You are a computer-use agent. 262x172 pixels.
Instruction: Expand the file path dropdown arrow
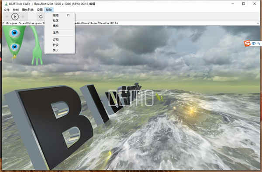(x=258, y=23)
